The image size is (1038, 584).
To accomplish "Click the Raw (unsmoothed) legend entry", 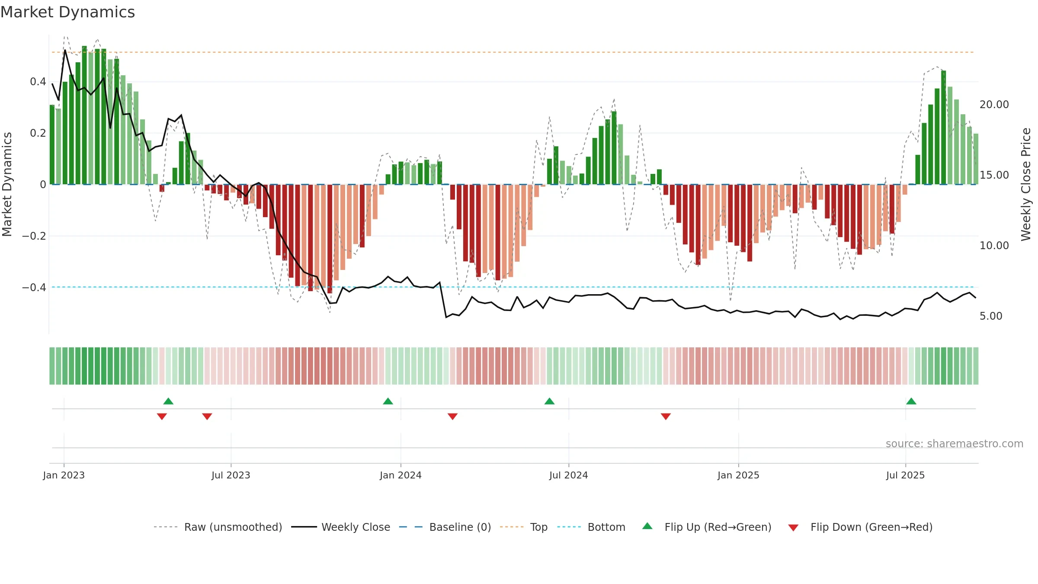I will [218, 527].
